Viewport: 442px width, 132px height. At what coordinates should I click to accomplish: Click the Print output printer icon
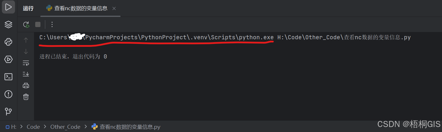point(26,85)
